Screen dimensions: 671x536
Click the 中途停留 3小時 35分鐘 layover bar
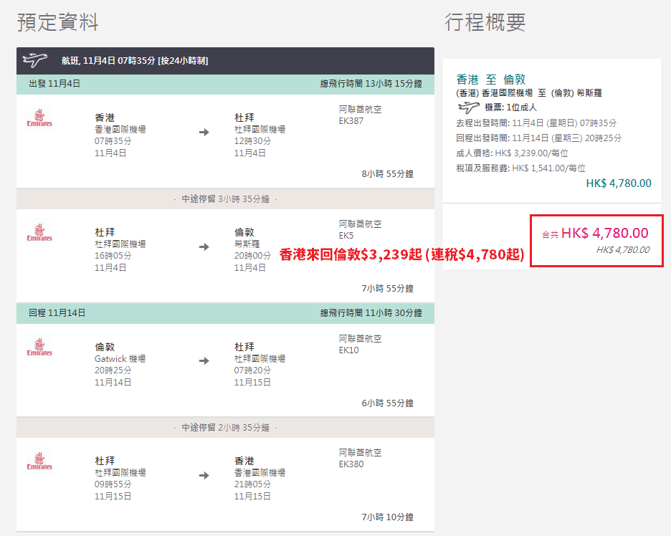point(226,199)
